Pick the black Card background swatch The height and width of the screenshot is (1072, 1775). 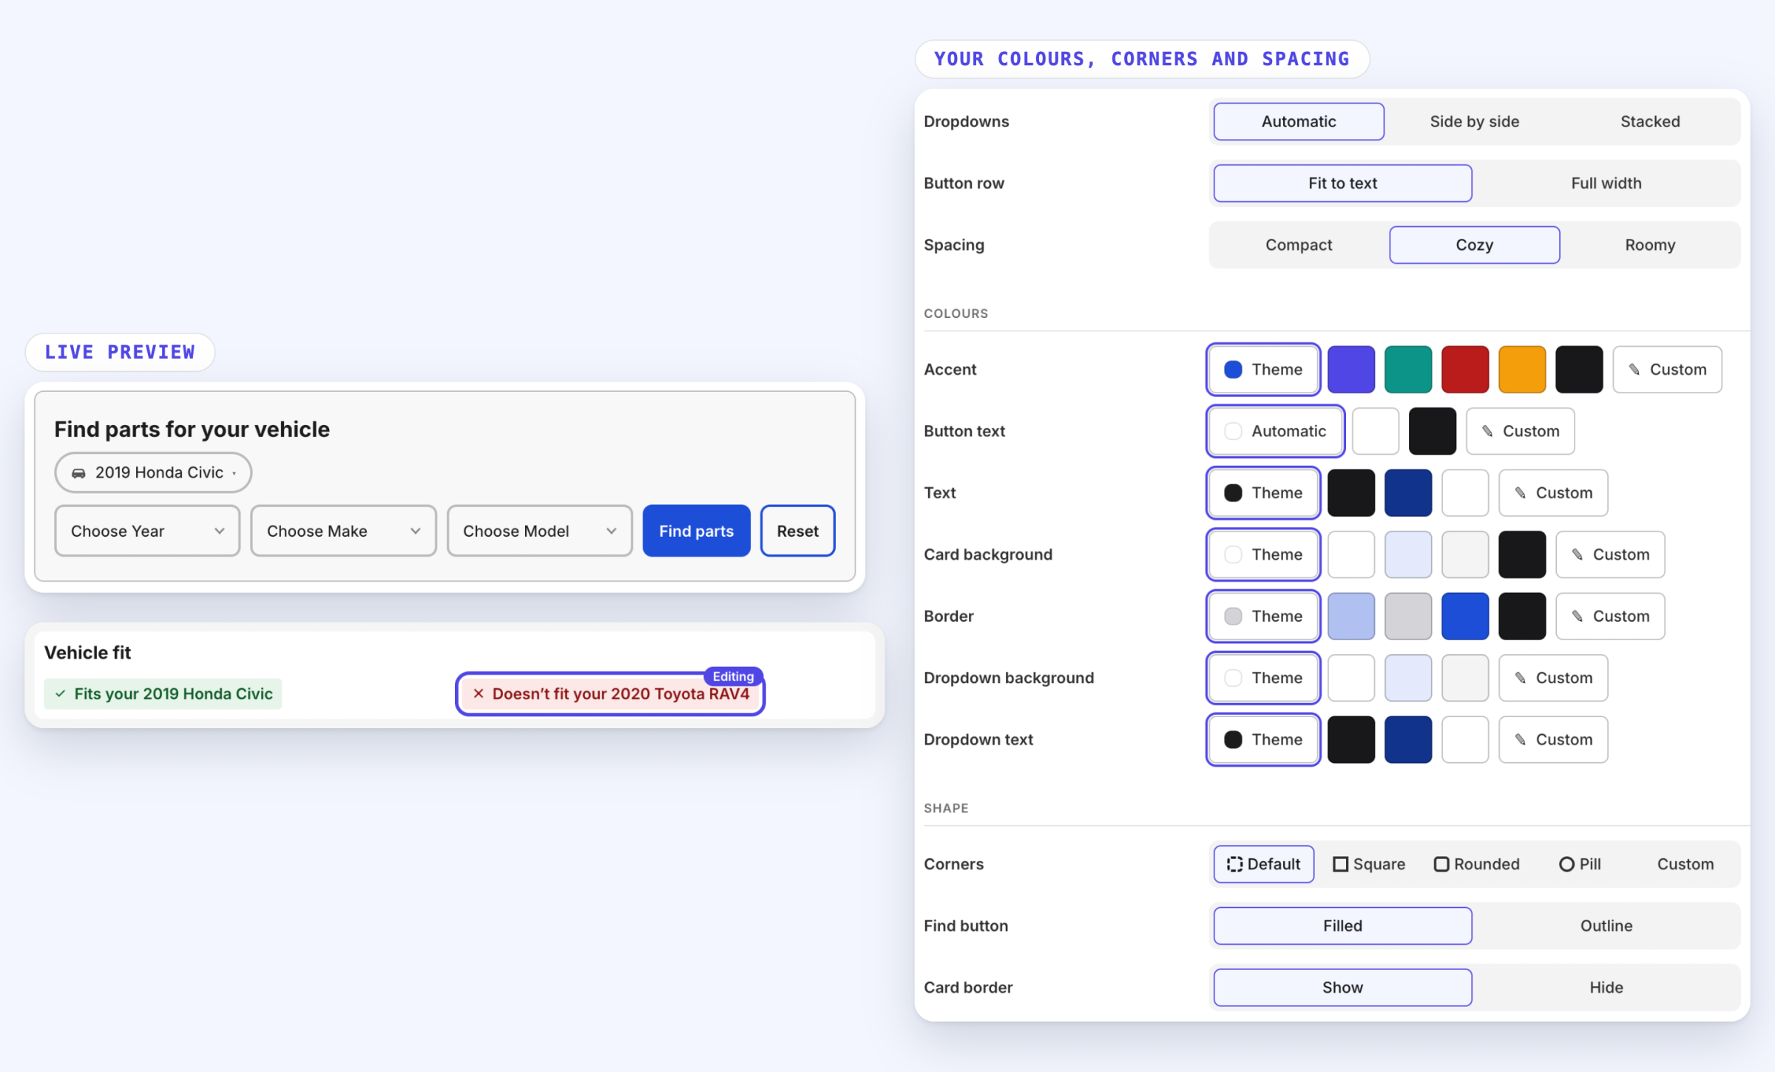1522,554
